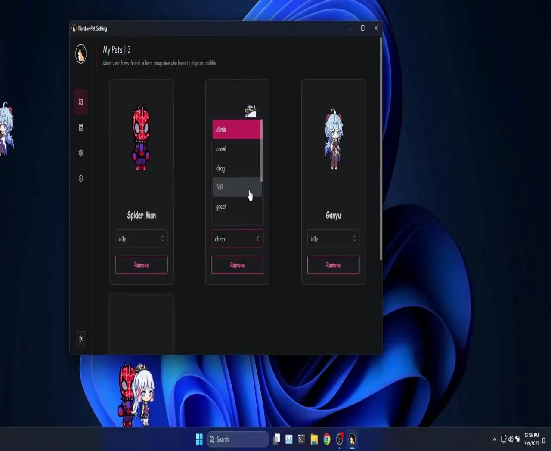Remove the Spider Man pet

[x=141, y=265]
